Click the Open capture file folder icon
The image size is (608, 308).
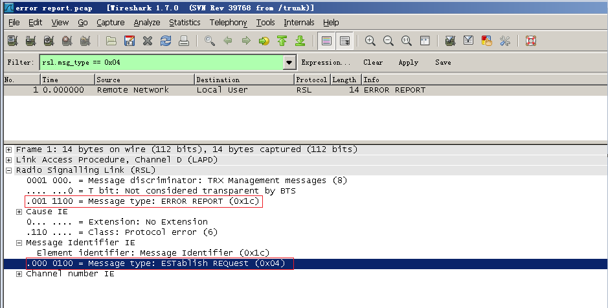[111, 41]
